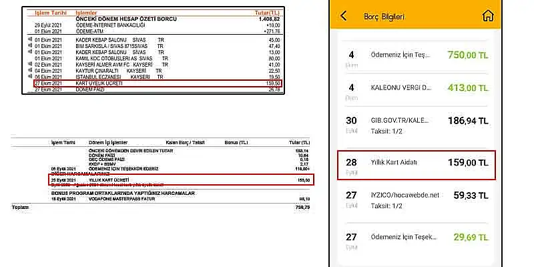Open the Yıllık Kart Aidatı 159,00 TL entry

[x=414, y=165]
